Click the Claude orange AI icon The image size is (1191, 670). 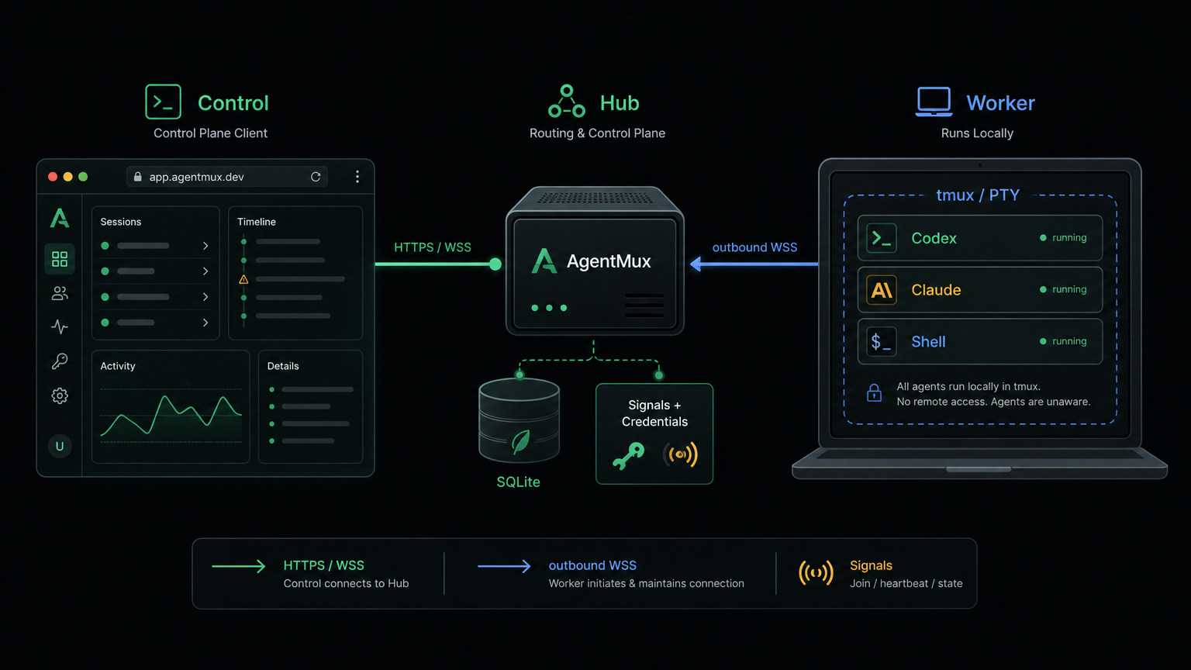882,290
